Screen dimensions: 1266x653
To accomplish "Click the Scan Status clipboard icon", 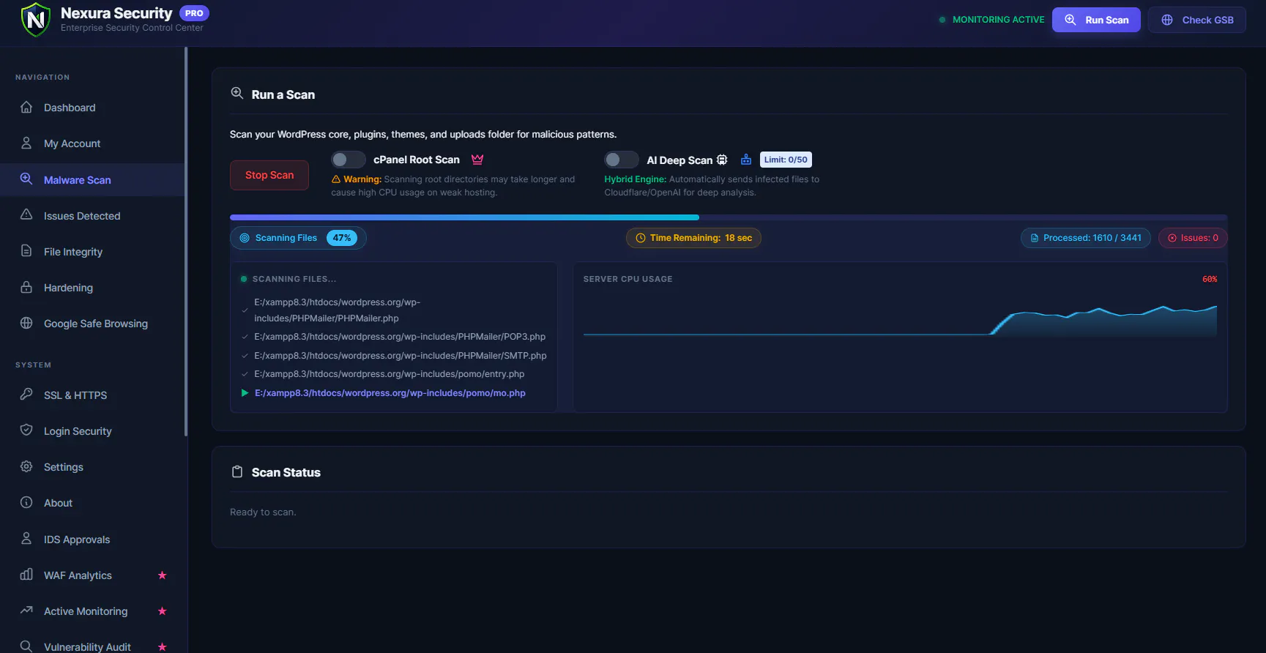I will click(x=237, y=471).
